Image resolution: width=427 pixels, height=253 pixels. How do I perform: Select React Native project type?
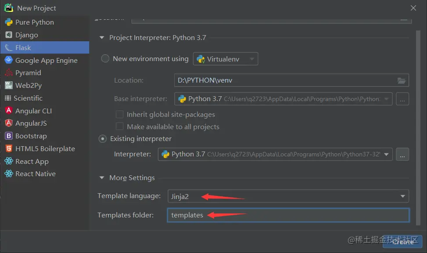45,174
